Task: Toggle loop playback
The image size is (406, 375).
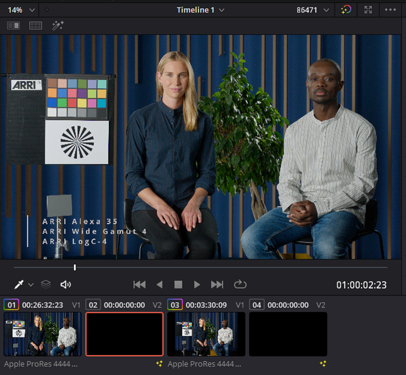Action: click(240, 284)
